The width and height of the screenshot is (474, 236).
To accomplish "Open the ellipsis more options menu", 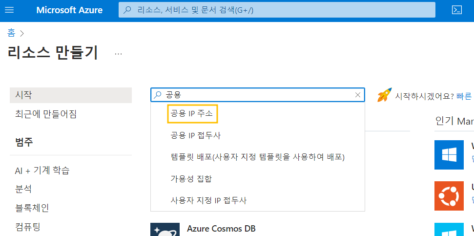I will tap(118, 54).
